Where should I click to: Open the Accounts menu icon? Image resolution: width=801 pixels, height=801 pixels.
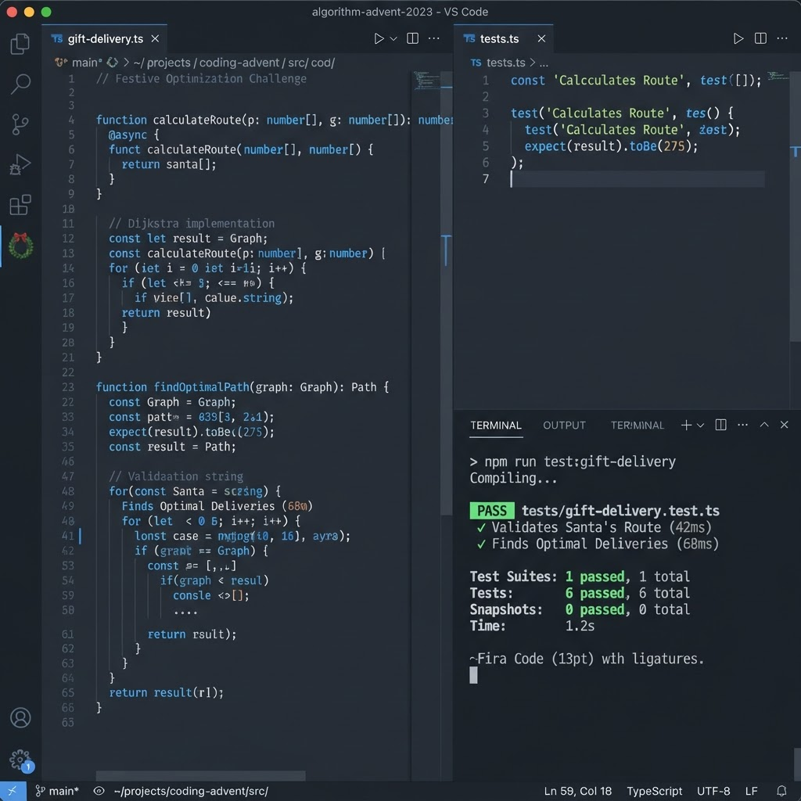pos(20,718)
